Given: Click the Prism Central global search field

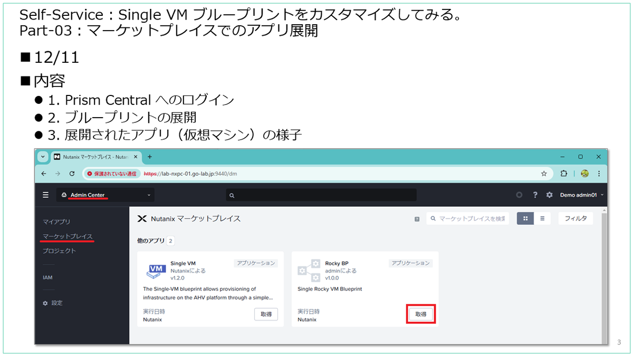Looking at the screenshot, I should point(321,195).
